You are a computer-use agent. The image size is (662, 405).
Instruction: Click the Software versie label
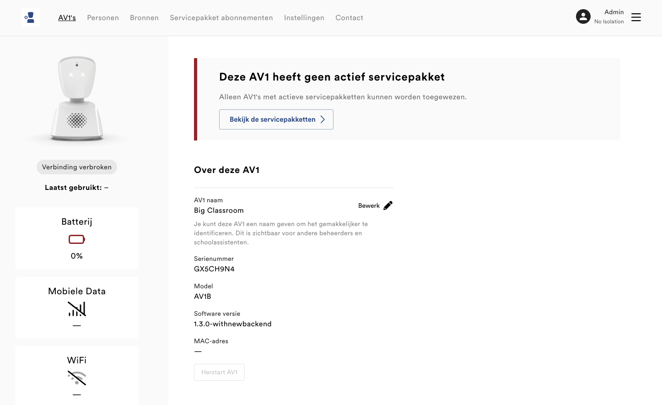point(217,314)
